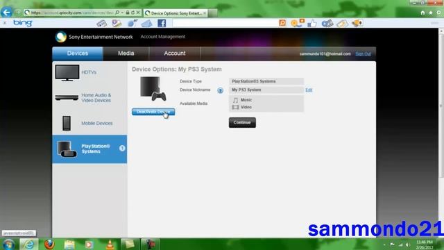This screenshot has width=444, height=250.
Task: Click the stop loading X in address bar
Action: click(x=138, y=12)
